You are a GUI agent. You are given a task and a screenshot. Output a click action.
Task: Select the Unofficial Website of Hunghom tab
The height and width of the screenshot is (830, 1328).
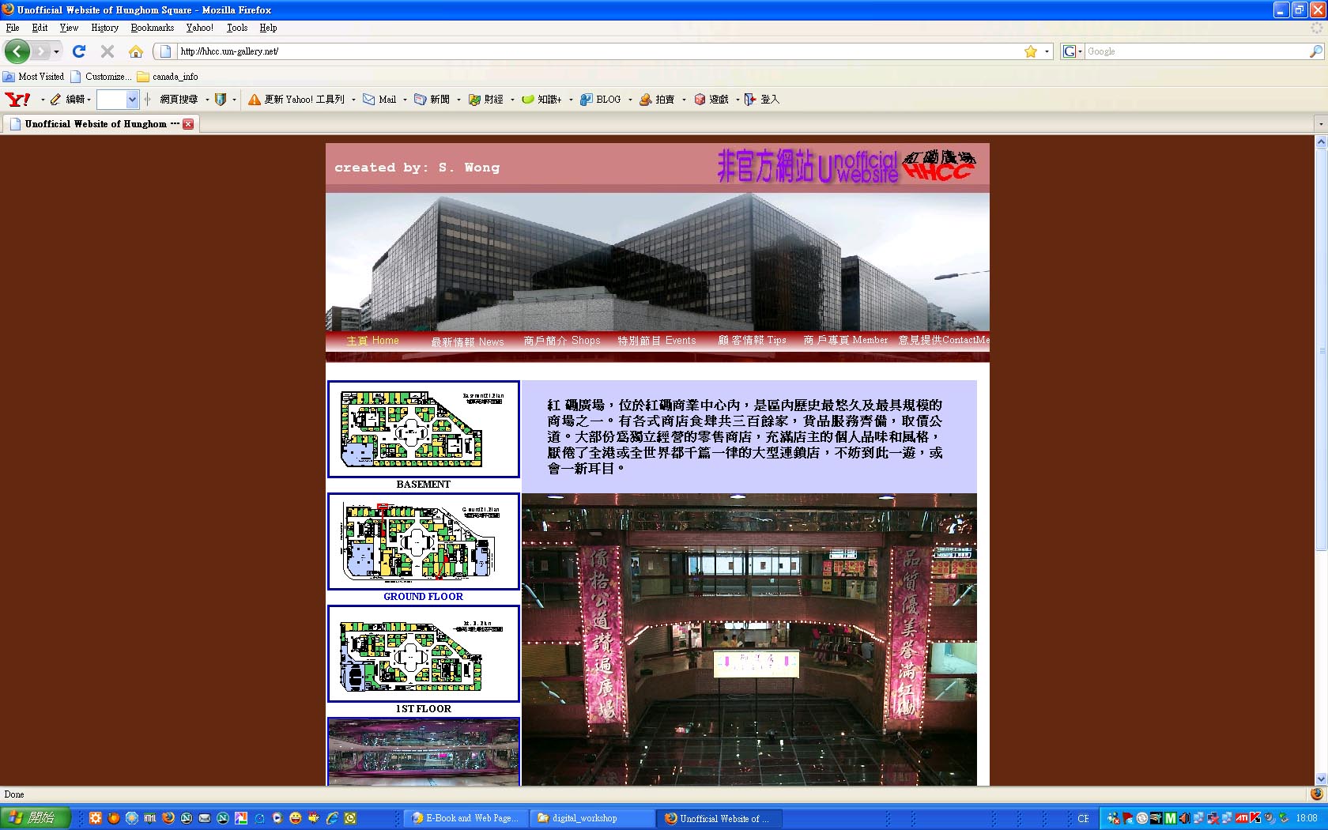pyautogui.click(x=95, y=123)
